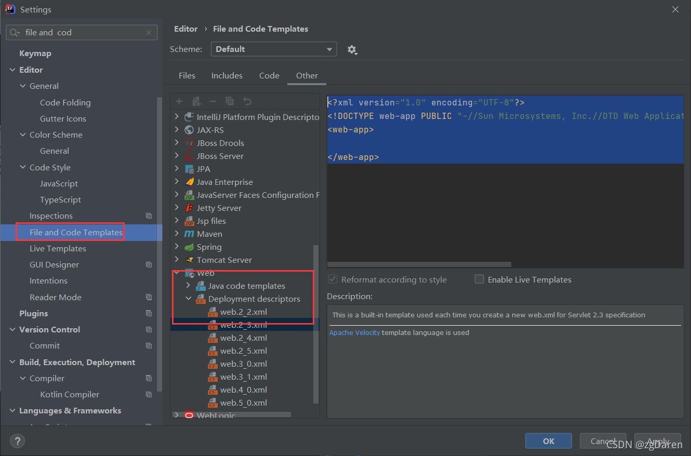Click the template code horizontal scrollbar
This screenshot has width=691, height=456.
point(420,264)
